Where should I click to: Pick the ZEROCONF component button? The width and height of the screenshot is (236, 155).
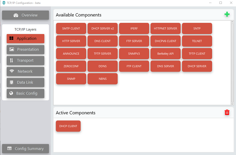[71, 66]
